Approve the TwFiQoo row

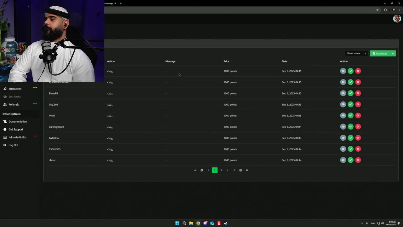[x=350, y=138]
